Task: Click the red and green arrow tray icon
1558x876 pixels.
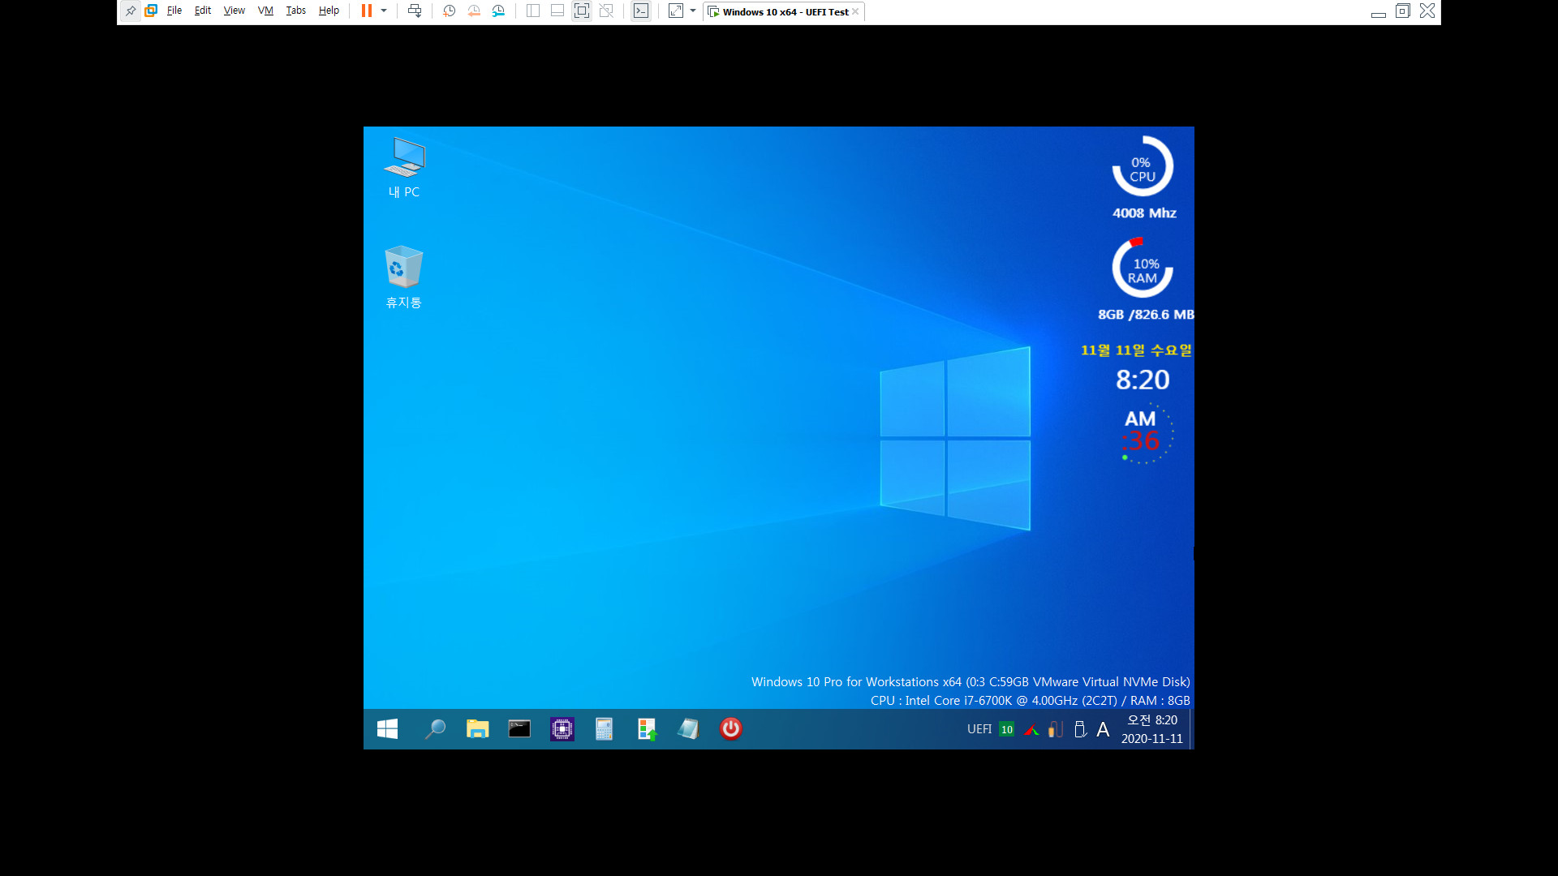Action: (1031, 730)
